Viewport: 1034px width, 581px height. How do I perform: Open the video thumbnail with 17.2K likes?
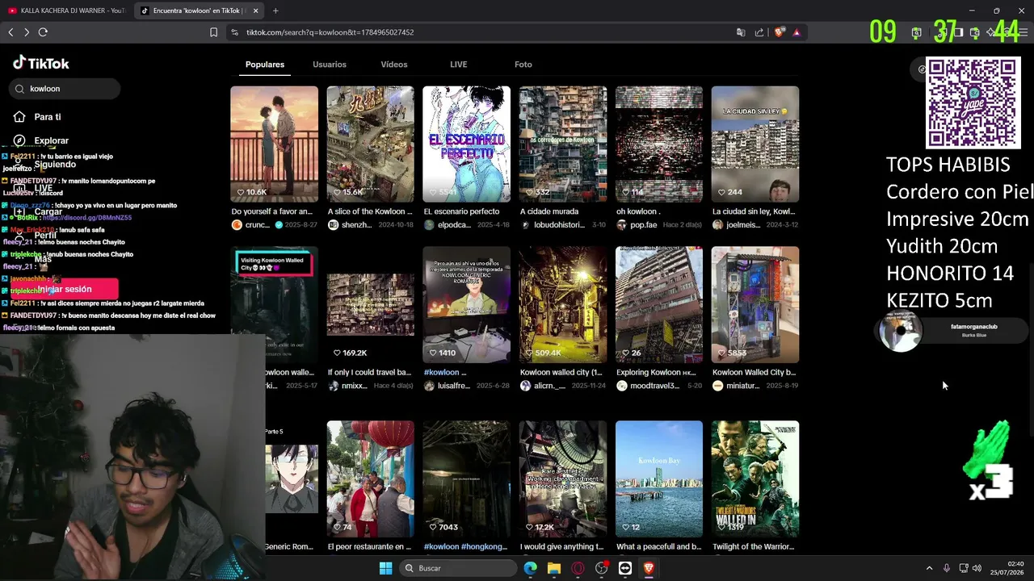click(563, 479)
